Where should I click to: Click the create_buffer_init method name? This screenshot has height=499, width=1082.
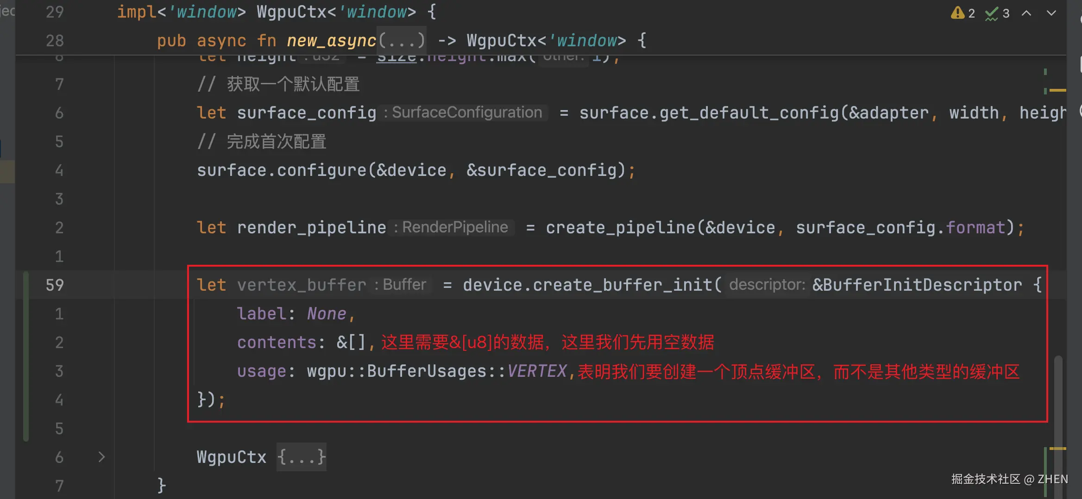[x=622, y=285]
